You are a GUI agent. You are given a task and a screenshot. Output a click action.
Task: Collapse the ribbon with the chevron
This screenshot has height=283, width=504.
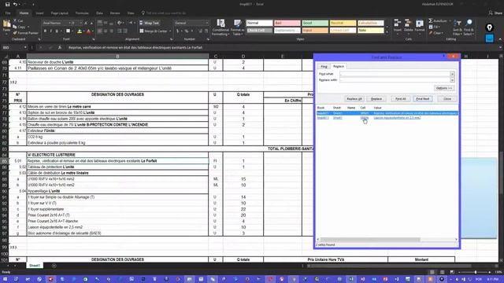[x=500, y=39]
